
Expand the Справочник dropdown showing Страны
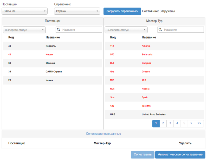pyautogui.click(x=77, y=11)
